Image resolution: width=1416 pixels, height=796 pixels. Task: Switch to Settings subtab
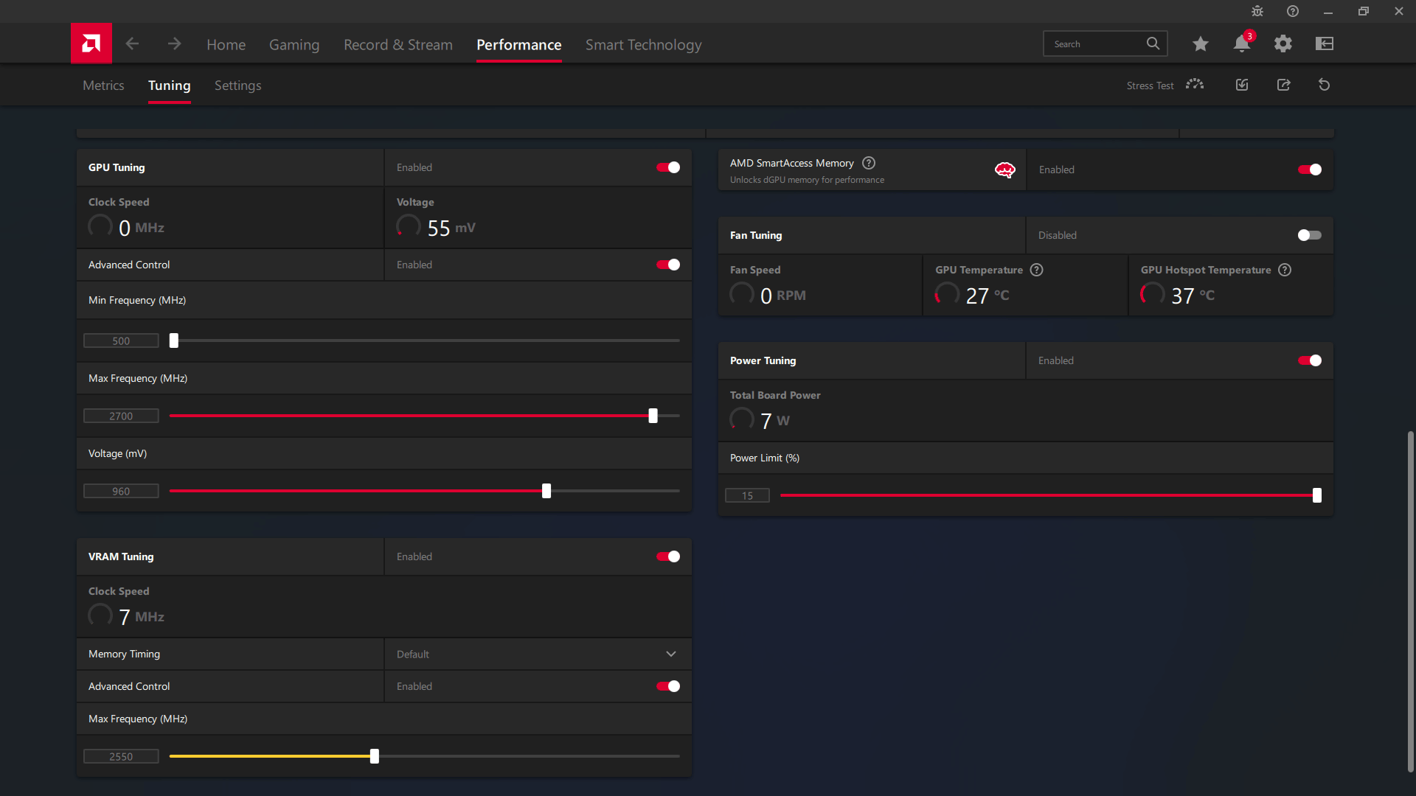click(237, 85)
